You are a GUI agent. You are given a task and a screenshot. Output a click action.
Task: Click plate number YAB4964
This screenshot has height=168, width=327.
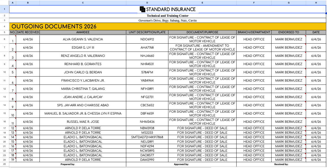147,81
